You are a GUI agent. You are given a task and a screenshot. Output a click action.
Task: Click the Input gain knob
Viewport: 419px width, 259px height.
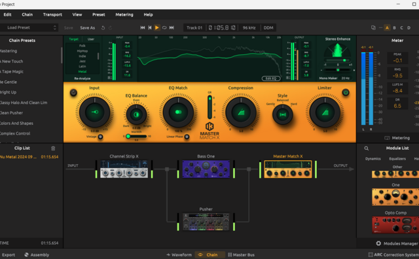click(x=95, y=112)
